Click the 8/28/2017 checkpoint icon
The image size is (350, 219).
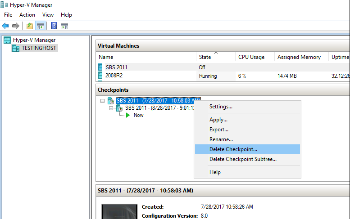coord(119,108)
